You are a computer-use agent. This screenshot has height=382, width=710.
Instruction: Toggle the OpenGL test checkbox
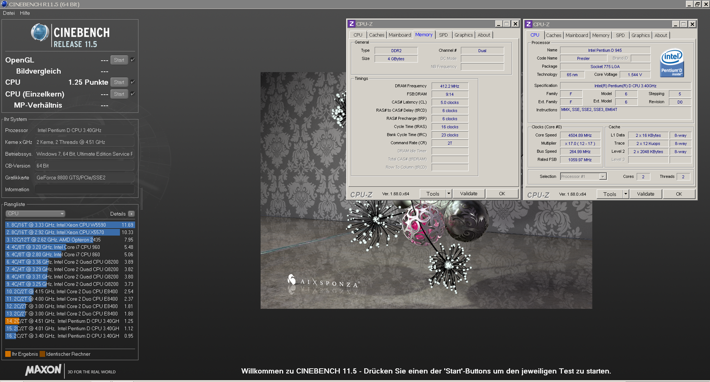[x=133, y=60]
